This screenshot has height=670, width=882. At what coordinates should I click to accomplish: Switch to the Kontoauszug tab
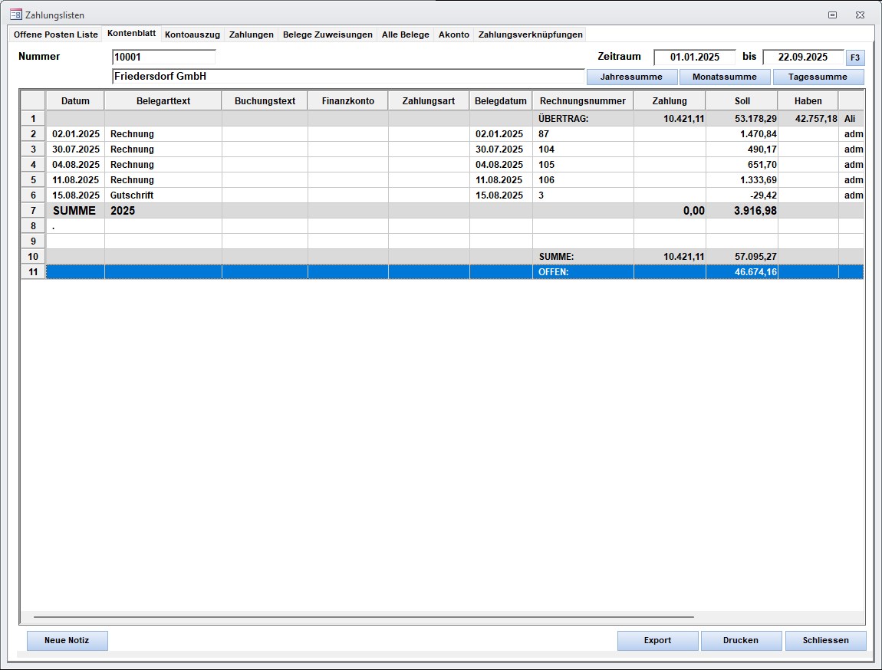click(192, 34)
